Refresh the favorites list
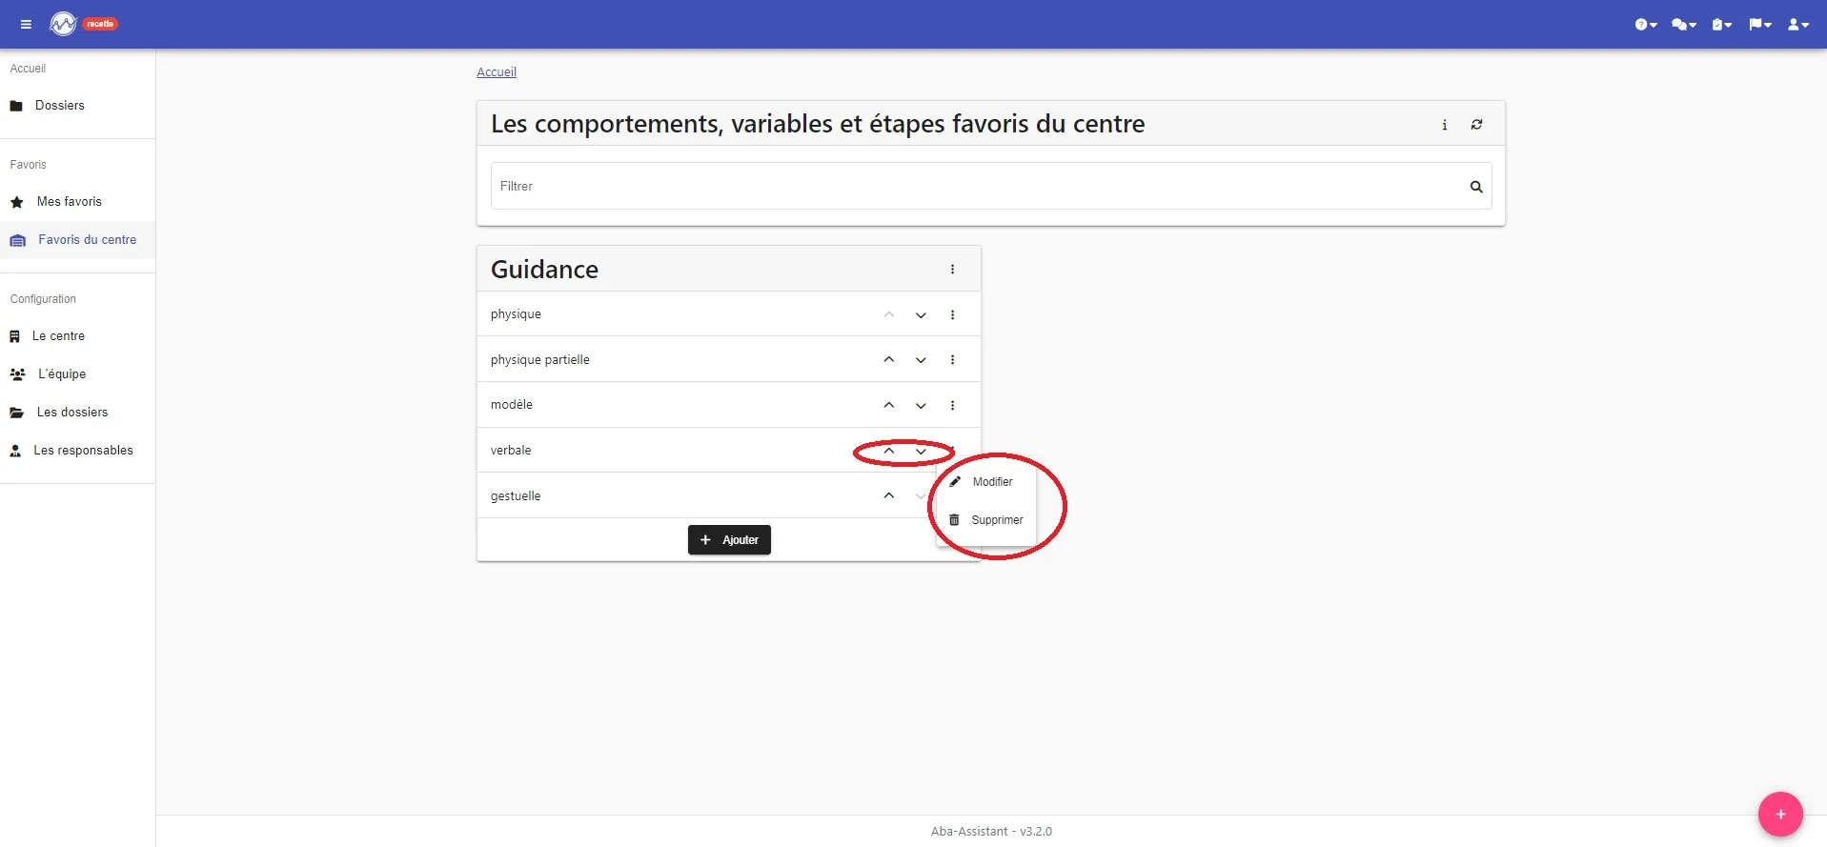This screenshot has height=847, width=1827. [x=1476, y=125]
